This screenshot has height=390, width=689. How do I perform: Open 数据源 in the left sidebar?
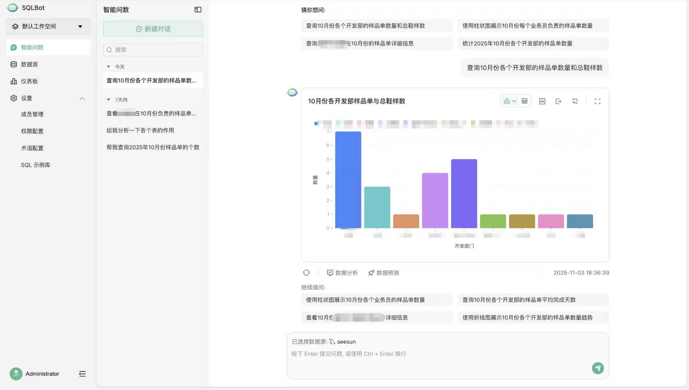(30, 64)
